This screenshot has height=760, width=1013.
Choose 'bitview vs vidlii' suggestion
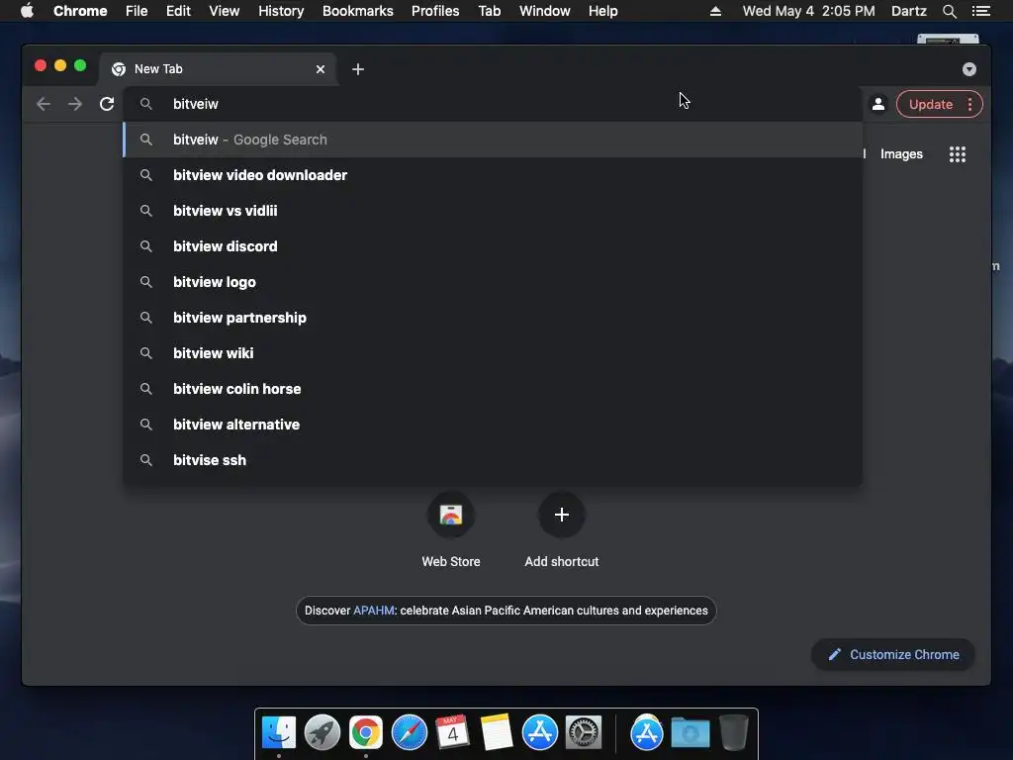(493, 211)
